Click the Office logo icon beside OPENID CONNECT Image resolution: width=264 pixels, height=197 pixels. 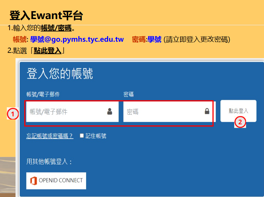33,181
